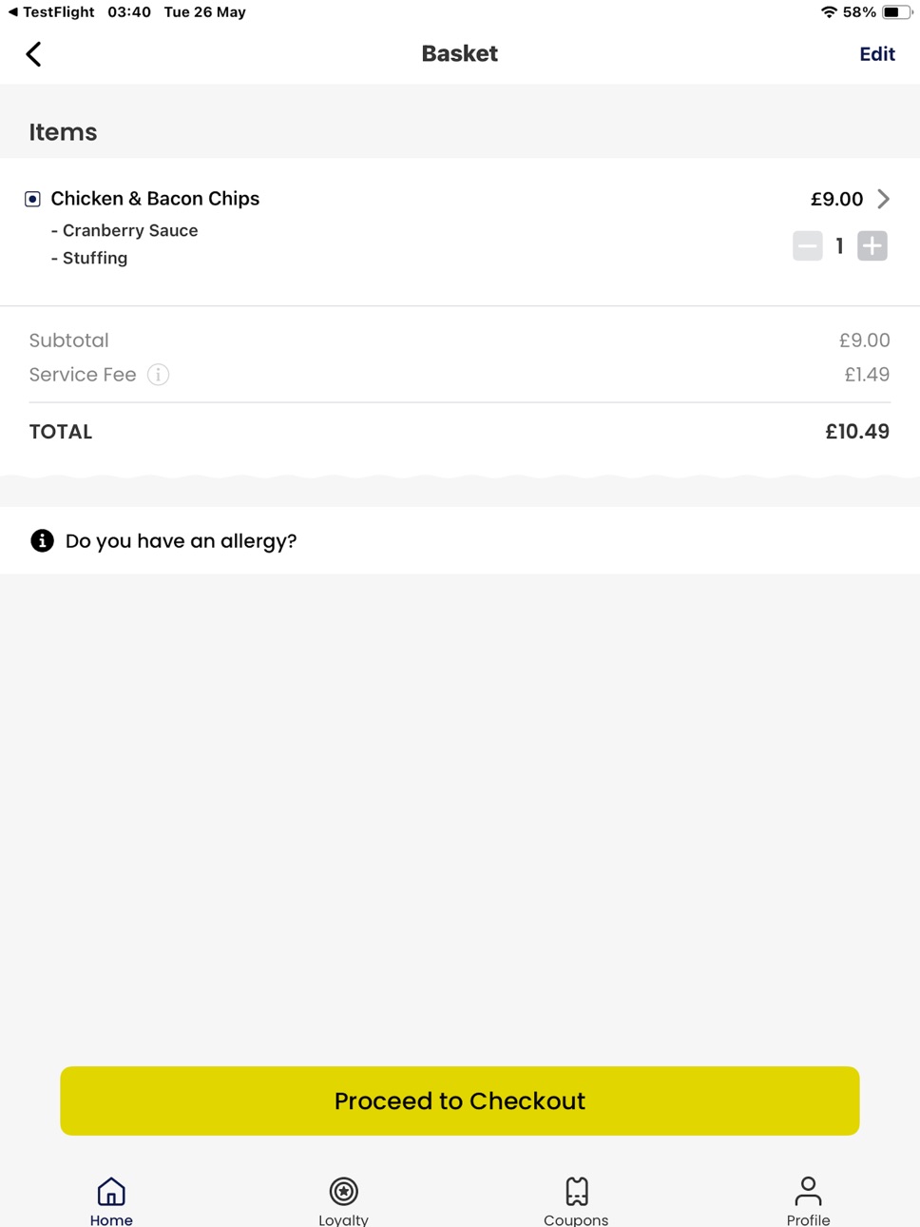The image size is (920, 1227).
Task: Toggle the Chicken & Bacon Chips selection box
Action: point(32,199)
